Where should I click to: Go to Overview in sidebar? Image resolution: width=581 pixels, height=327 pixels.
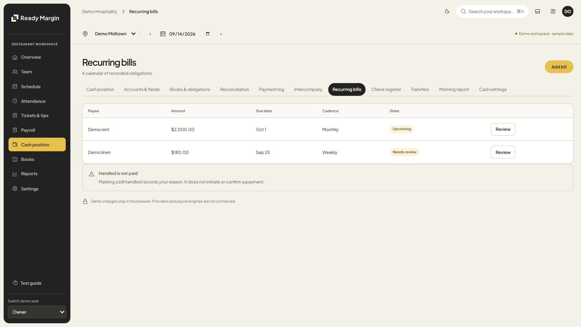37,57
